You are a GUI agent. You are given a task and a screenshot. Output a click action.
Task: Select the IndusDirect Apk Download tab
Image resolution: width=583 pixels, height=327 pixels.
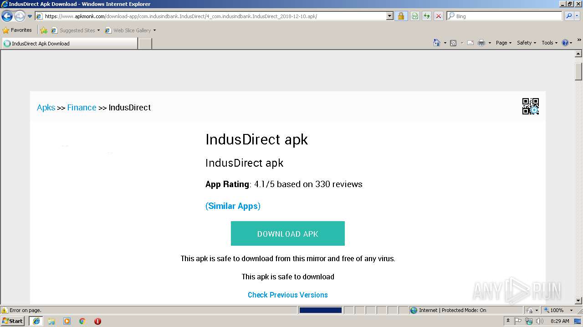click(69, 44)
